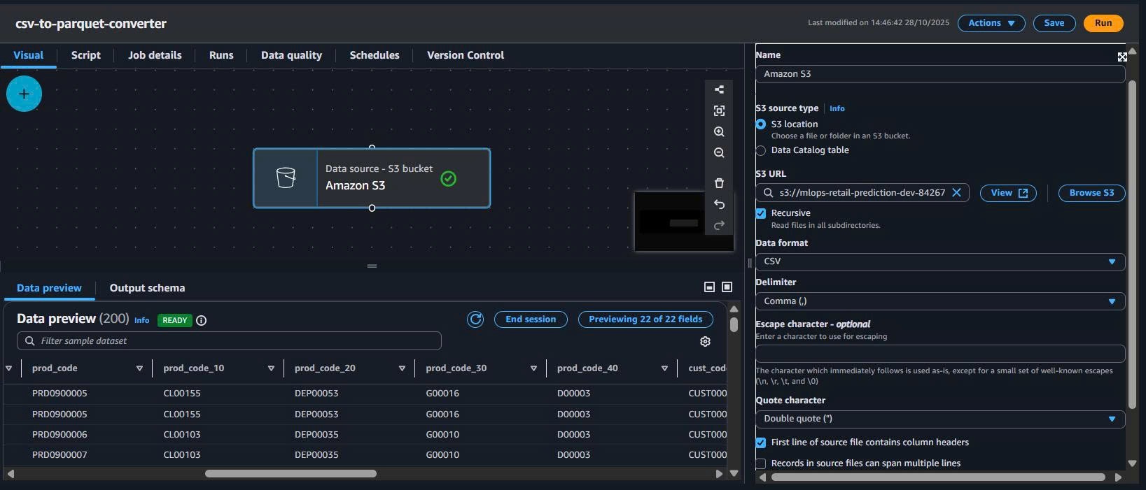Uncheck the Recursive checkbox

pyautogui.click(x=761, y=213)
